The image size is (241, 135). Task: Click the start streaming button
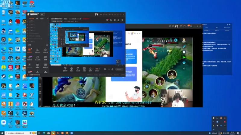coord(119,69)
